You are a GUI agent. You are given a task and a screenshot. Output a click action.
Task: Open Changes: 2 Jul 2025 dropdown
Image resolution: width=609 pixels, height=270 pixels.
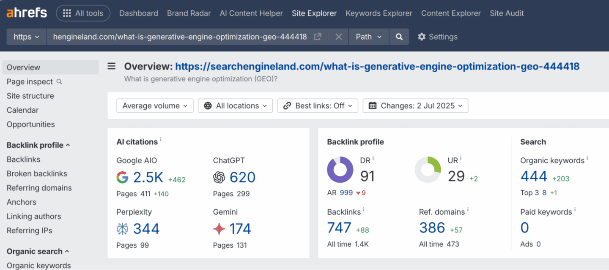(x=415, y=106)
